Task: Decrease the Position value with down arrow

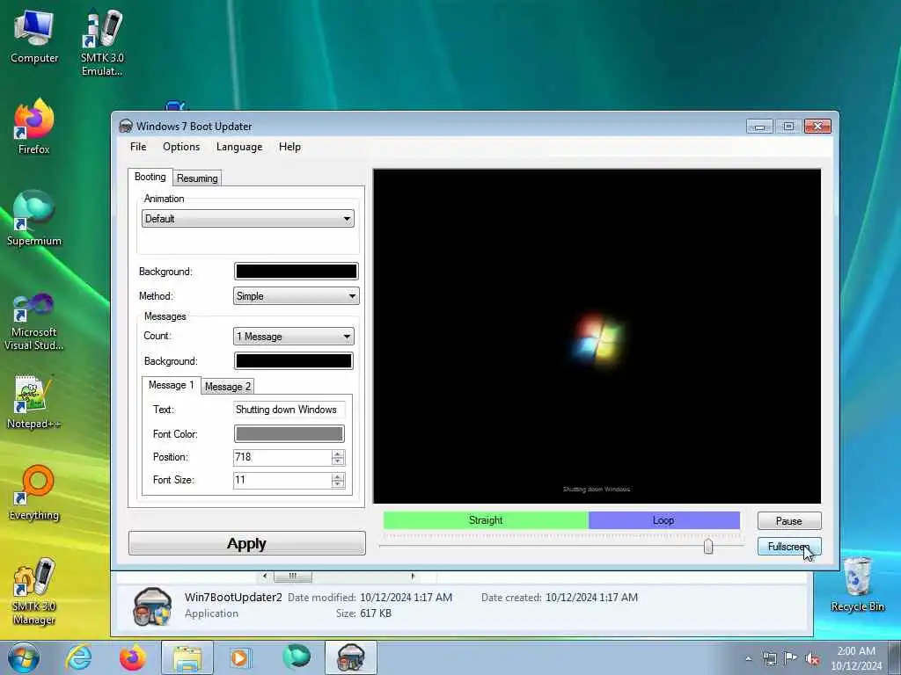Action: [x=338, y=461]
